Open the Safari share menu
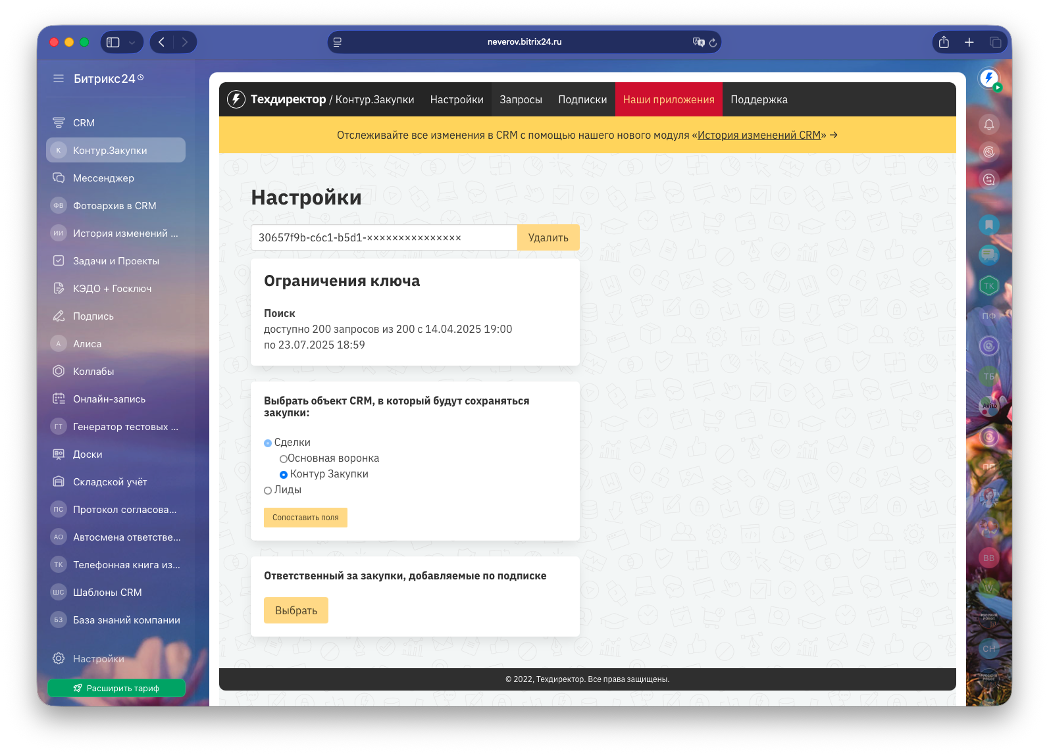Viewport: 1049px width, 755px height. click(x=944, y=42)
